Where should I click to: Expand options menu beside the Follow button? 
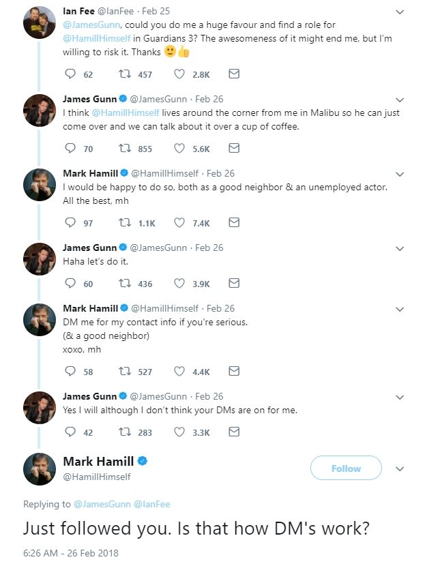click(400, 468)
